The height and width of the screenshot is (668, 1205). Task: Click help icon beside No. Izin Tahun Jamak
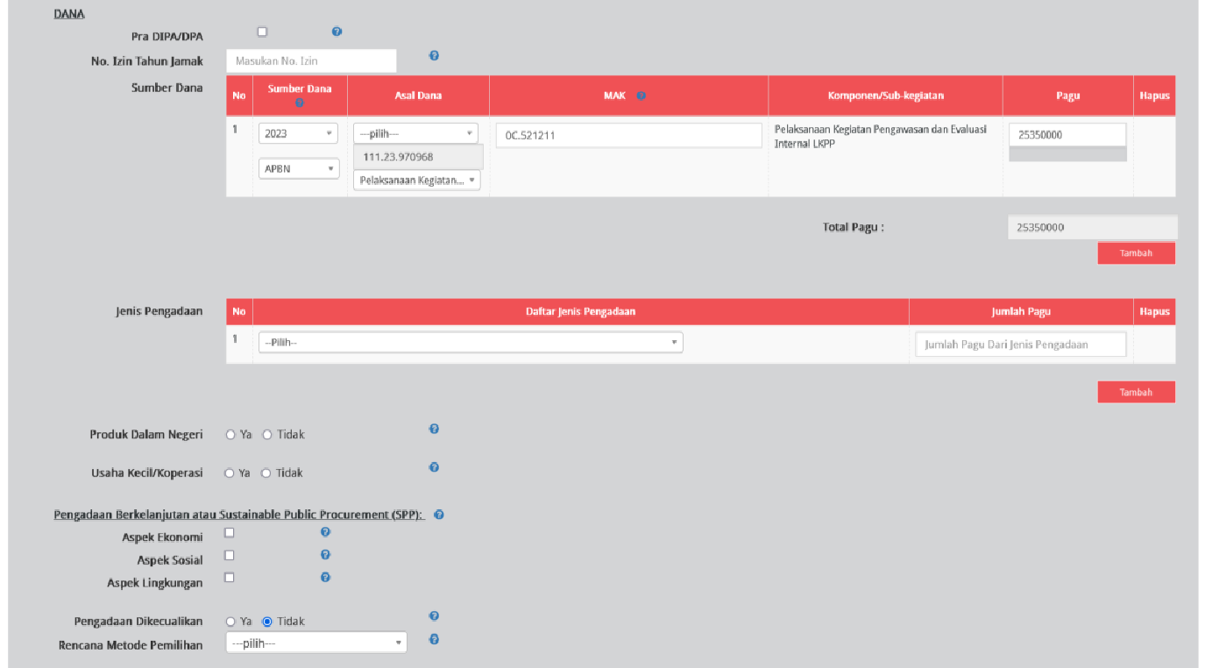point(434,55)
